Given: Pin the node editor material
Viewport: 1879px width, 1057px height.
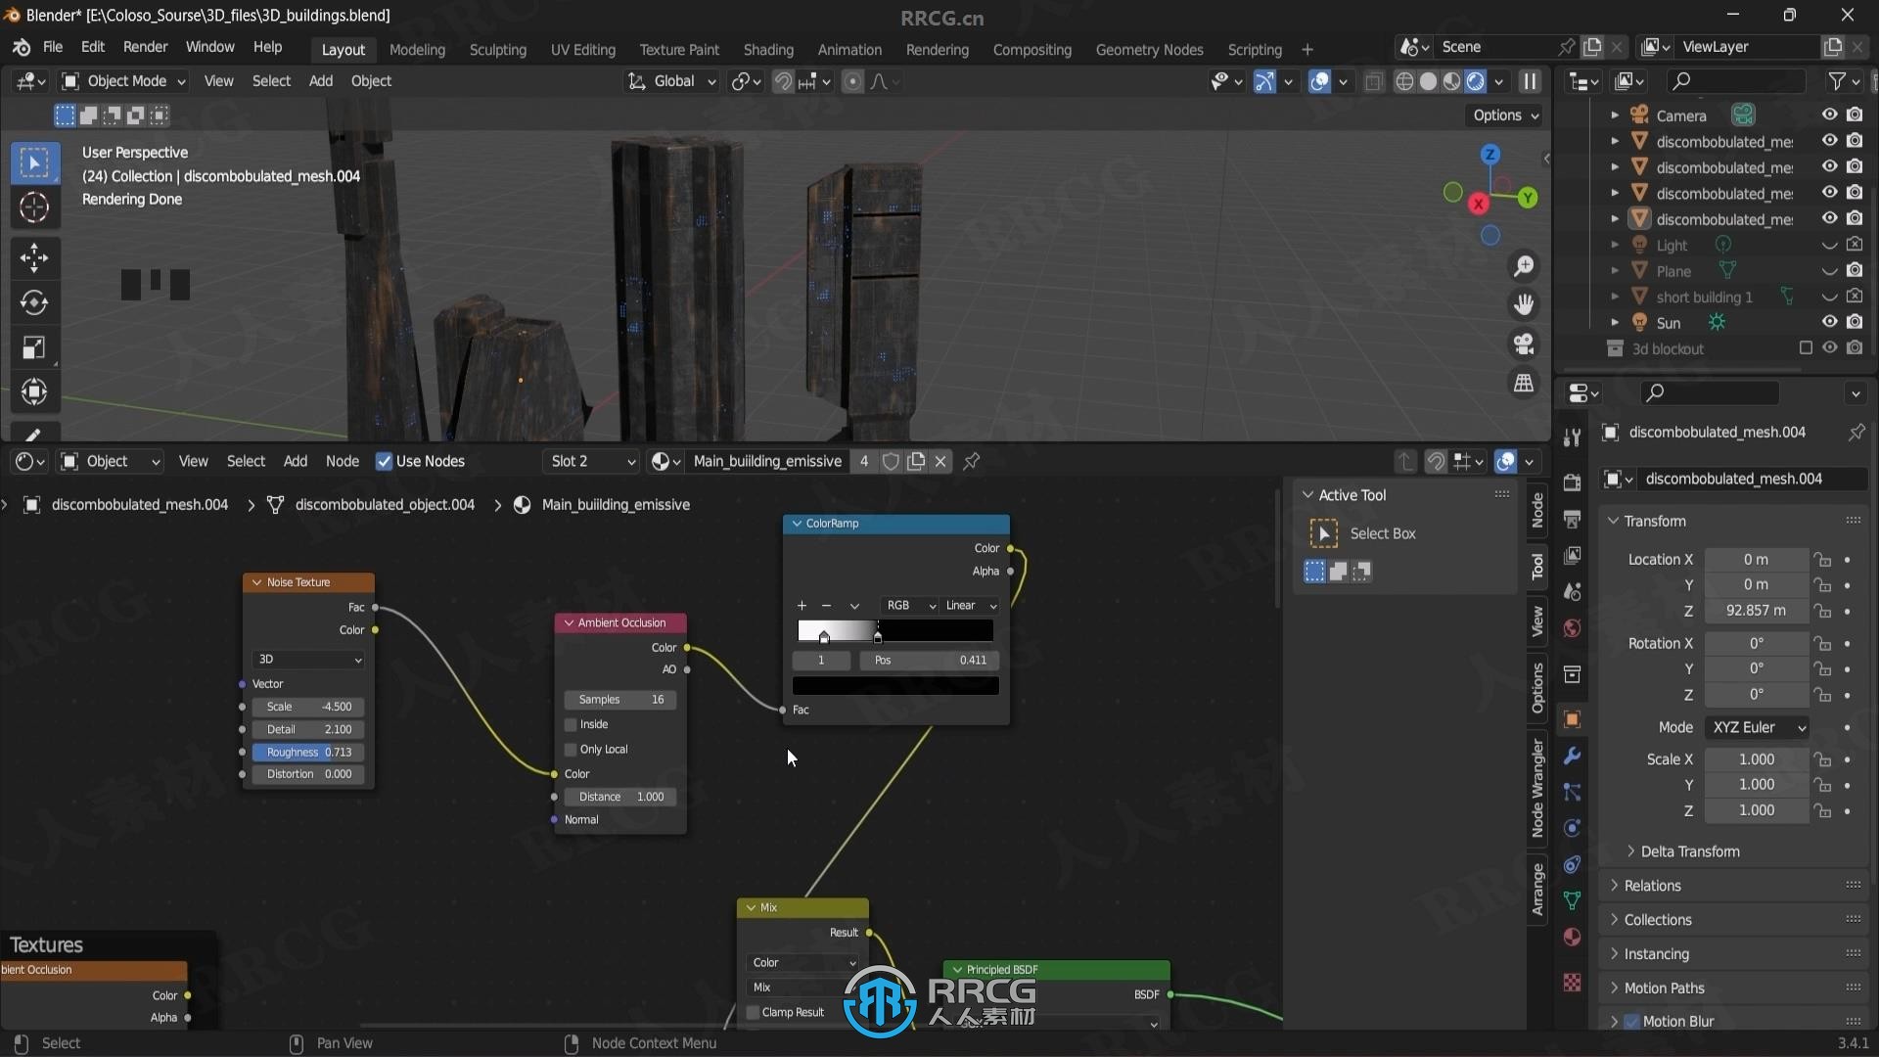Looking at the screenshot, I should (x=972, y=461).
